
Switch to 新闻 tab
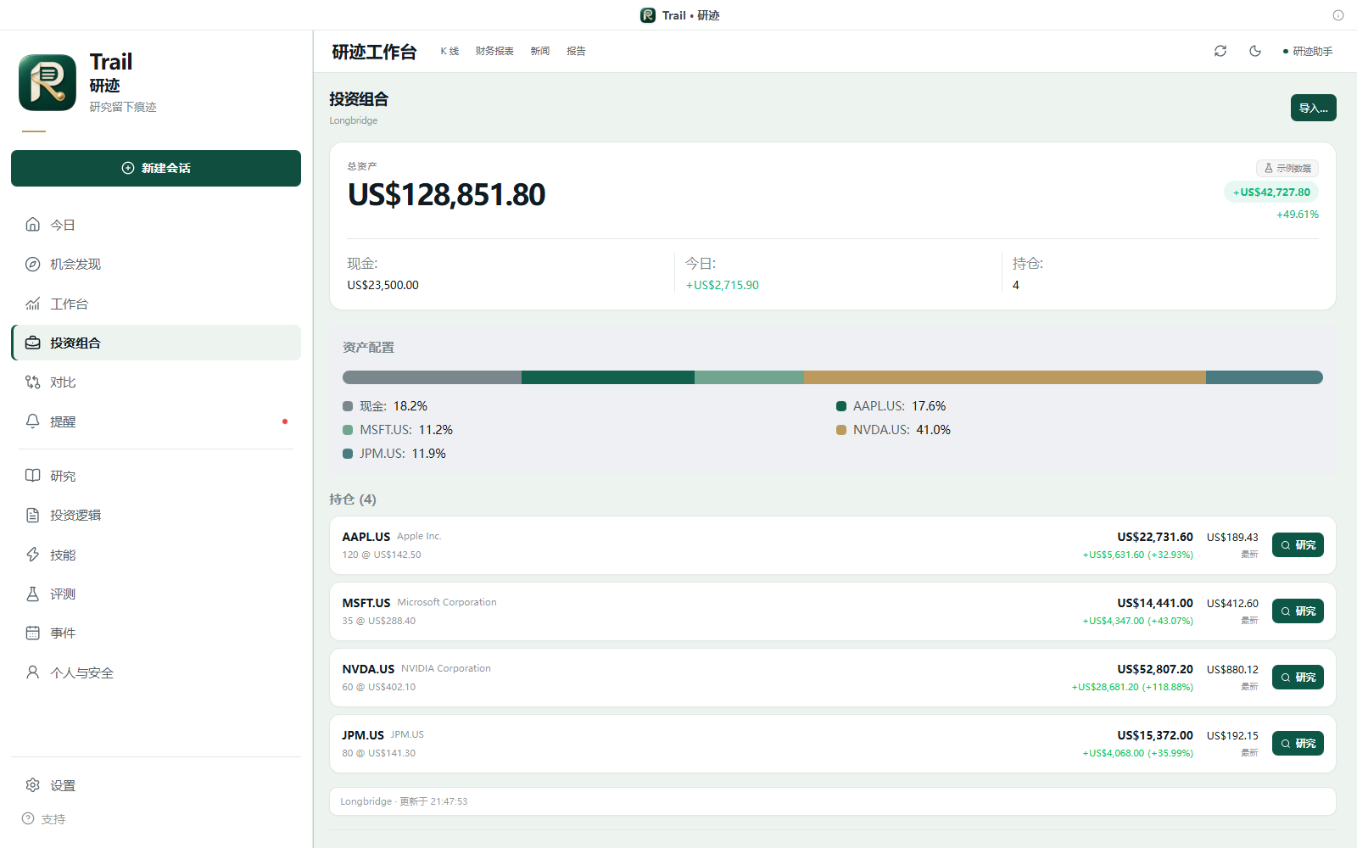point(540,51)
